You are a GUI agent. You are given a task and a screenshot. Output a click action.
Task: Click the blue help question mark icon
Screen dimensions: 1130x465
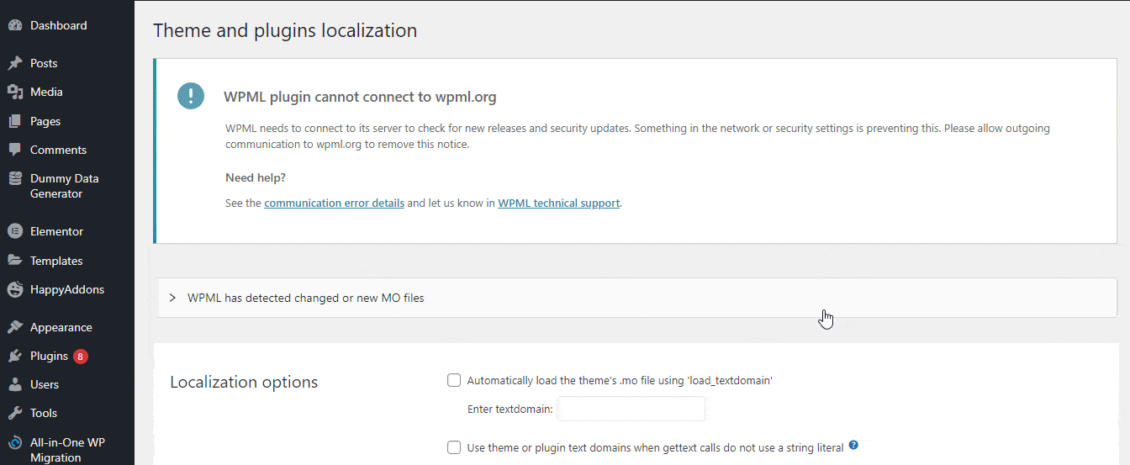[853, 446]
